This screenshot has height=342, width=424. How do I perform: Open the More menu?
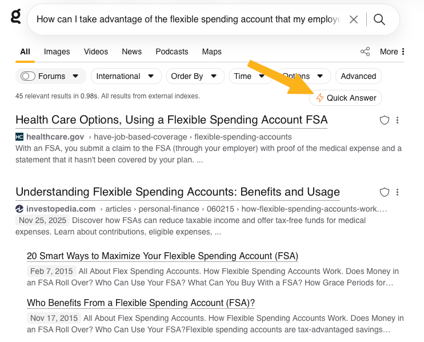[x=392, y=51]
